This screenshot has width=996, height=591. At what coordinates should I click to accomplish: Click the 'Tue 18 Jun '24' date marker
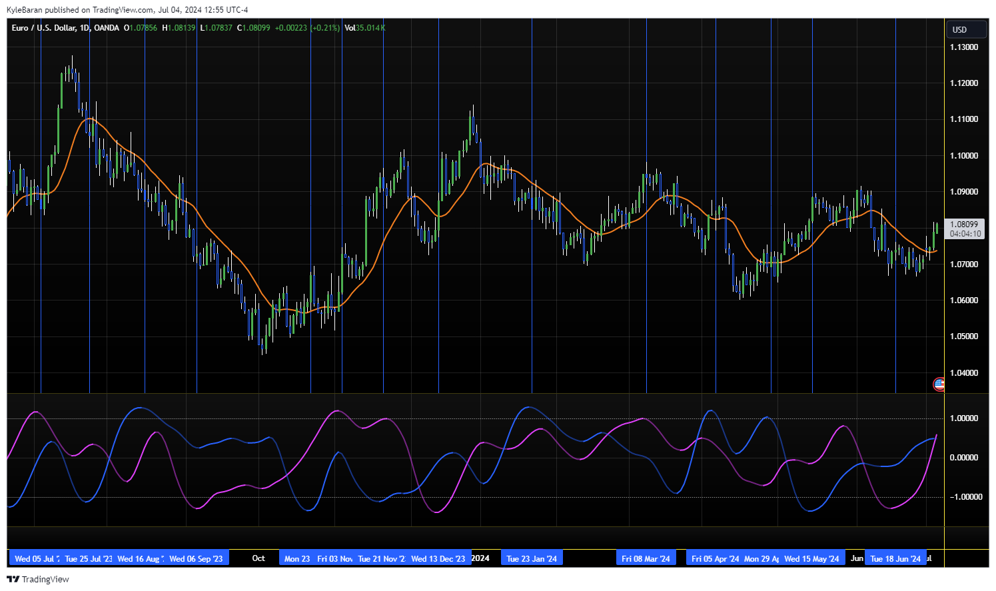[895, 558]
